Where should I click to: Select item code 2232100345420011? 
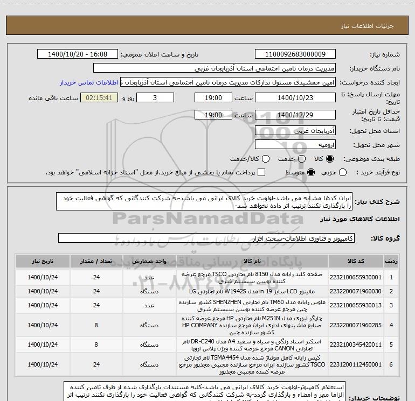[356, 344]
